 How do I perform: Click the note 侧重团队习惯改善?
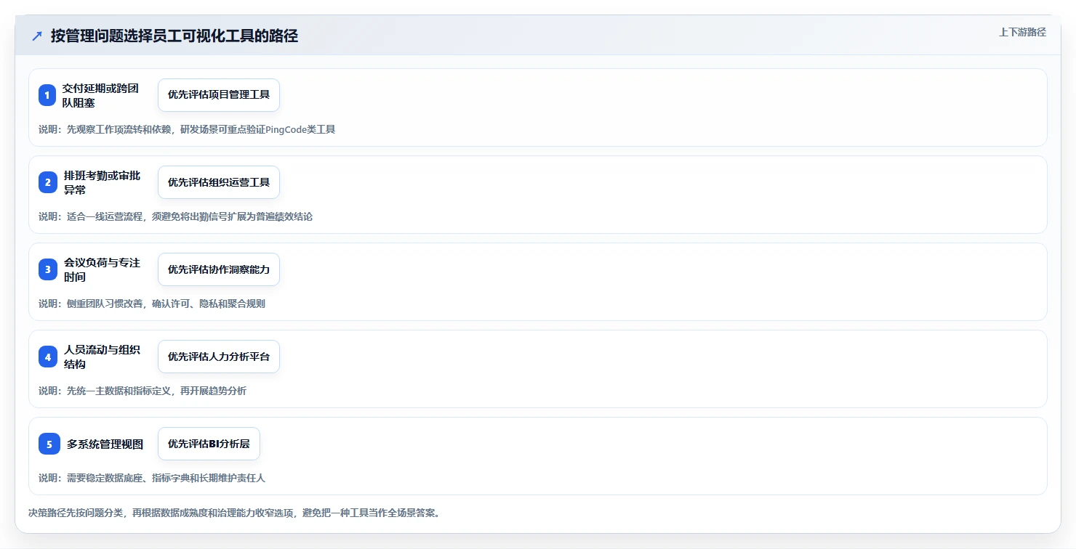[152, 304]
